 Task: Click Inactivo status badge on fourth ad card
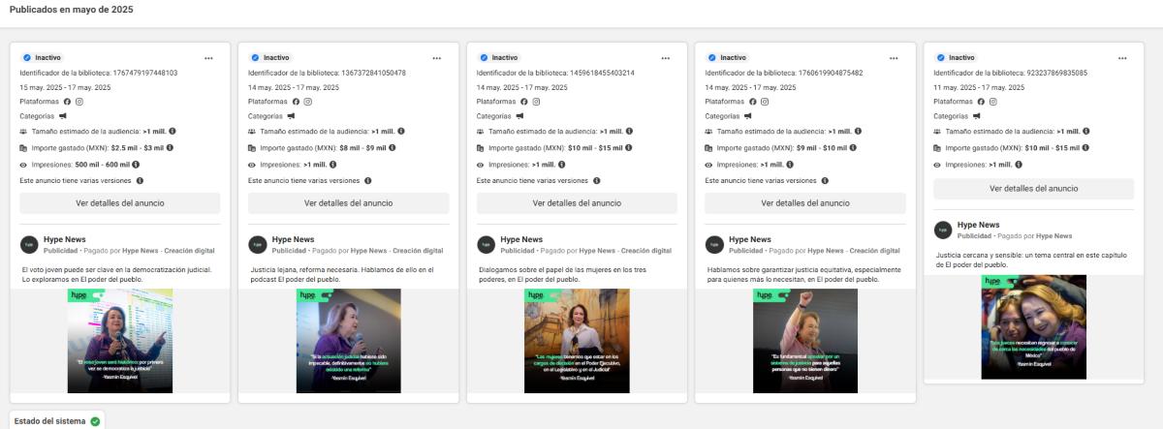pyautogui.click(x=727, y=58)
